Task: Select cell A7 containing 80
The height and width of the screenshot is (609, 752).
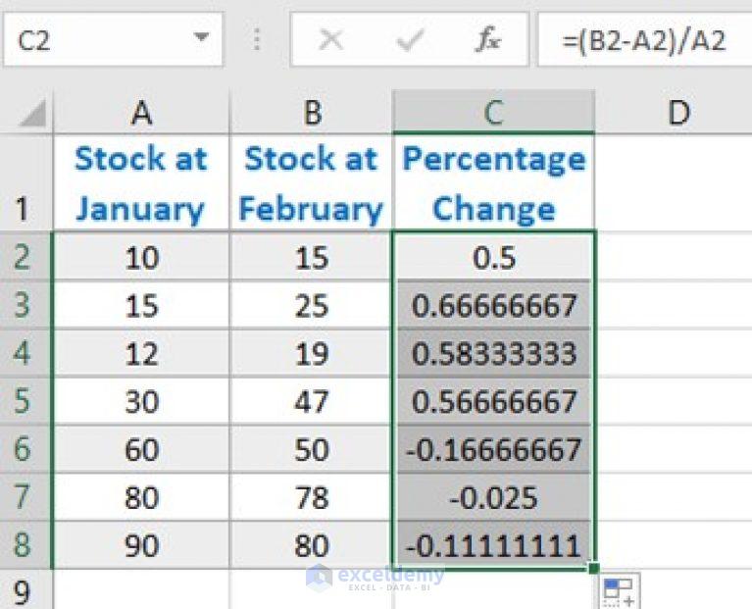Action: tap(141, 497)
